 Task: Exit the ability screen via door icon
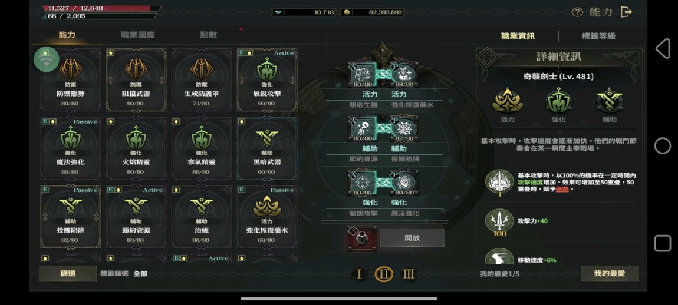tap(626, 12)
